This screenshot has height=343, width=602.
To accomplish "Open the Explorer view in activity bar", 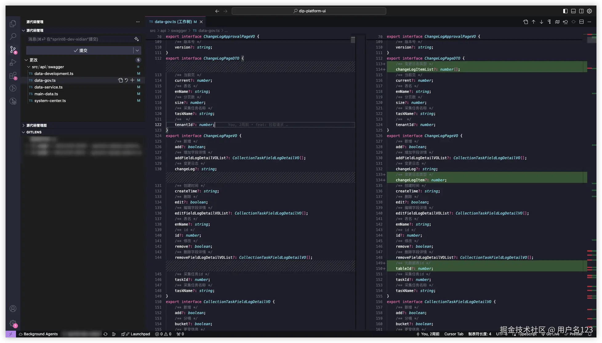I will click(x=13, y=24).
